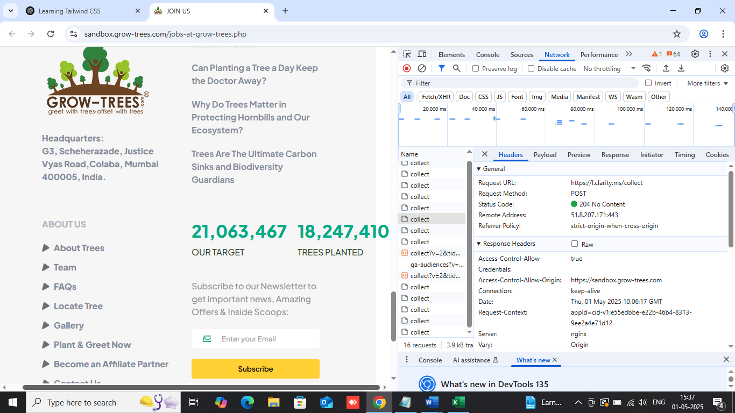The height and width of the screenshot is (413, 735).
Task: Toggle the device toolbar icon
Action: pyautogui.click(x=422, y=54)
